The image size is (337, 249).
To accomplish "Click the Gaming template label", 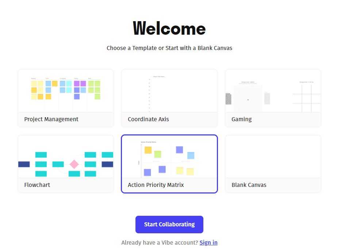I will pyautogui.click(x=241, y=119).
